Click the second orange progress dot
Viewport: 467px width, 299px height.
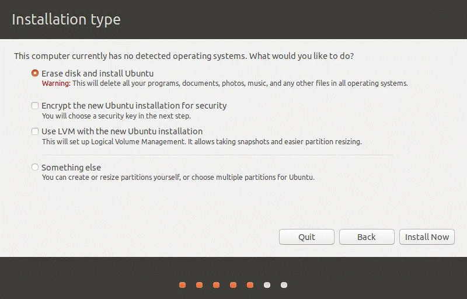(199, 285)
